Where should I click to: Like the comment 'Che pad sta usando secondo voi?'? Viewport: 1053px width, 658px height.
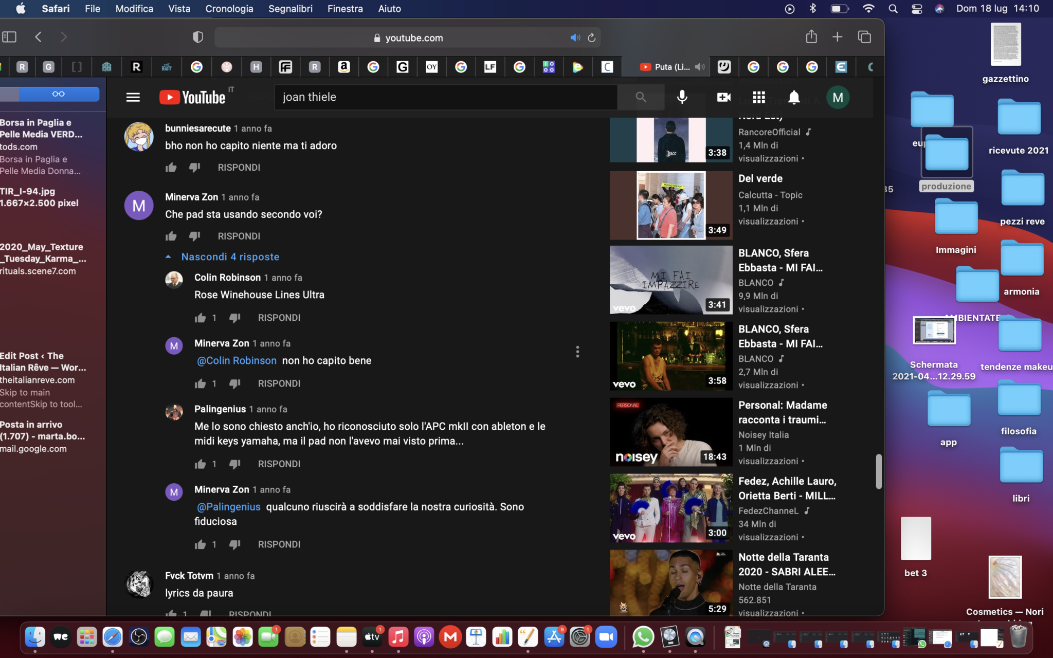click(171, 236)
